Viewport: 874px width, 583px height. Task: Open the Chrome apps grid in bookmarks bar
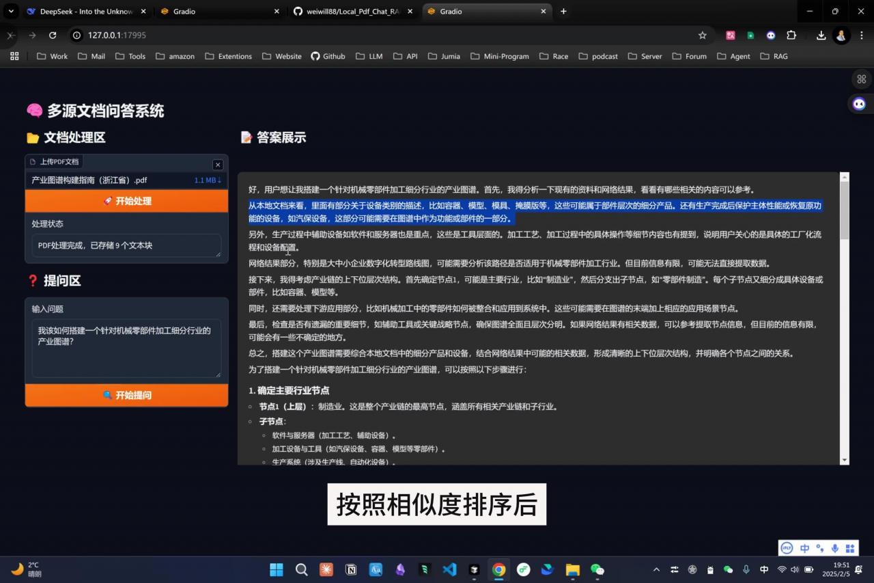pos(14,56)
